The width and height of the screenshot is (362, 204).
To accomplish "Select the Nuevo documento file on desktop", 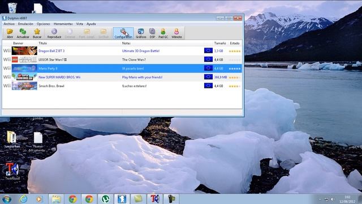I will pos(38,142).
